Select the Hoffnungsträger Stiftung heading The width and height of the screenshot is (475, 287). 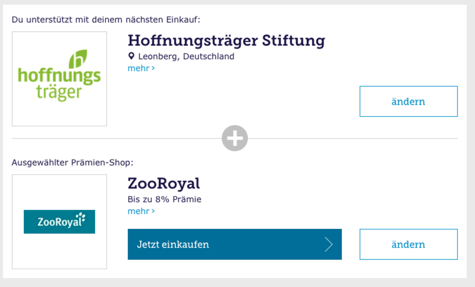226,41
